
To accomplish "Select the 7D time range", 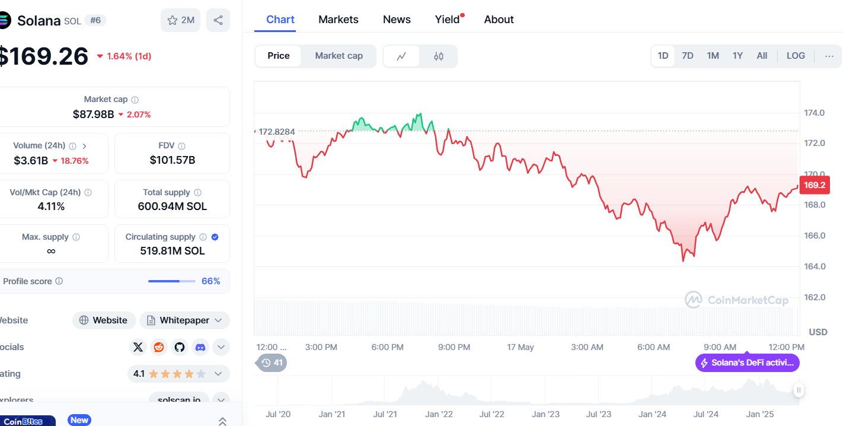I will (x=688, y=56).
